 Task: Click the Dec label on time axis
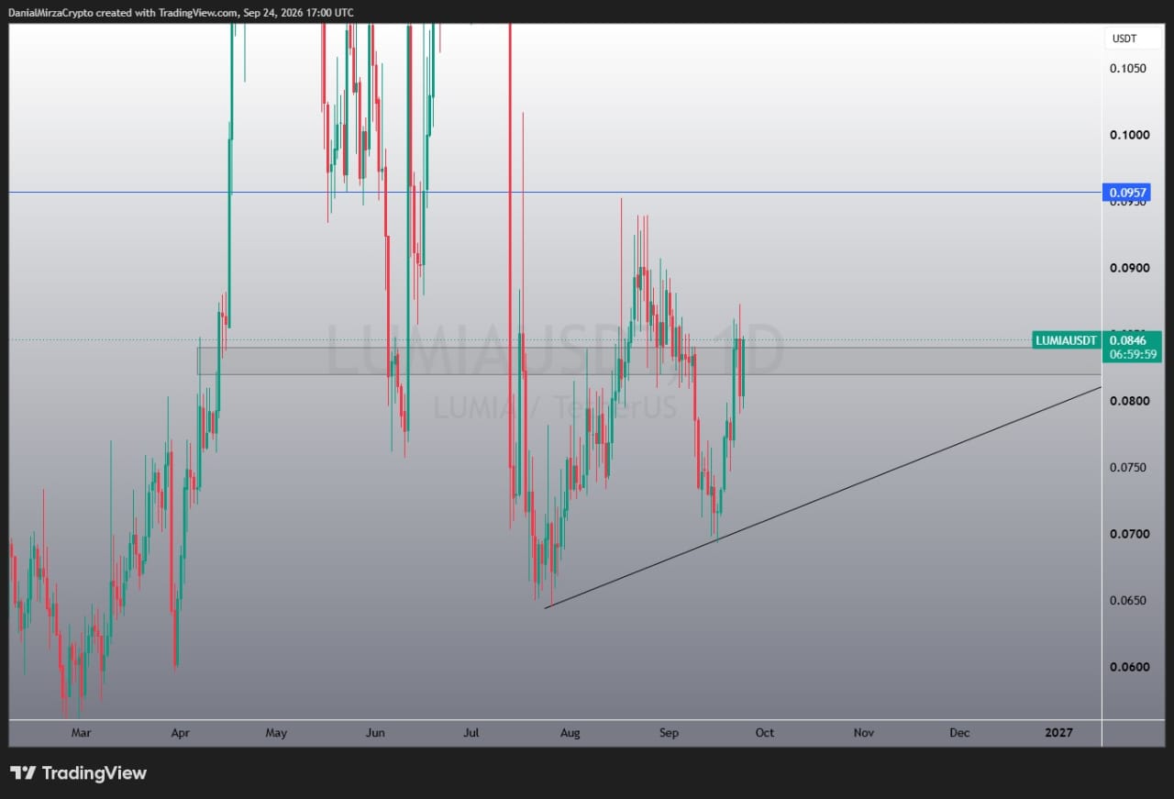pyautogui.click(x=959, y=733)
